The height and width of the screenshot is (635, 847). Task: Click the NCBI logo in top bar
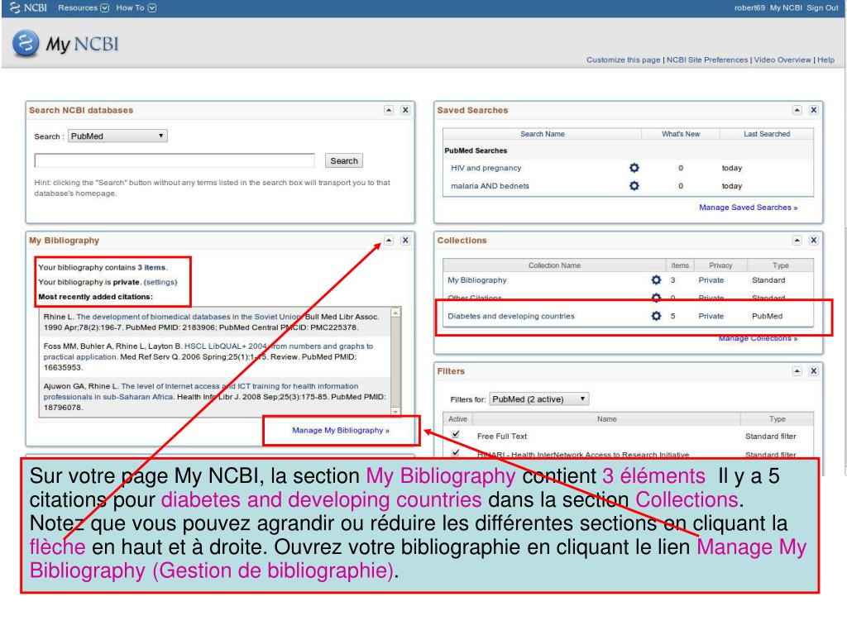point(29,7)
